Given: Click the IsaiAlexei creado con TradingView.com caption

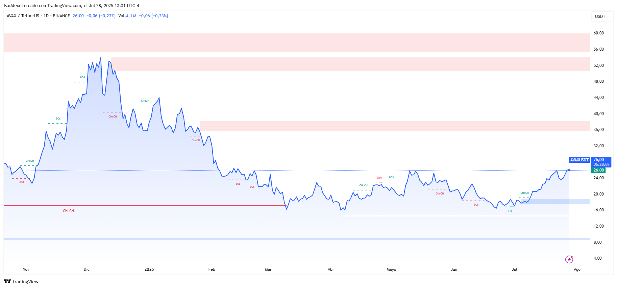Looking at the screenshot, I should point(71,6).
